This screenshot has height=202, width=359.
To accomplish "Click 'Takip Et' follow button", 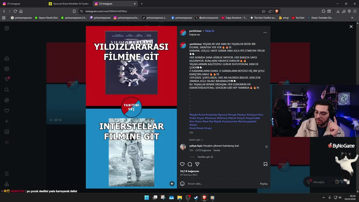I will tap(209, 31).
